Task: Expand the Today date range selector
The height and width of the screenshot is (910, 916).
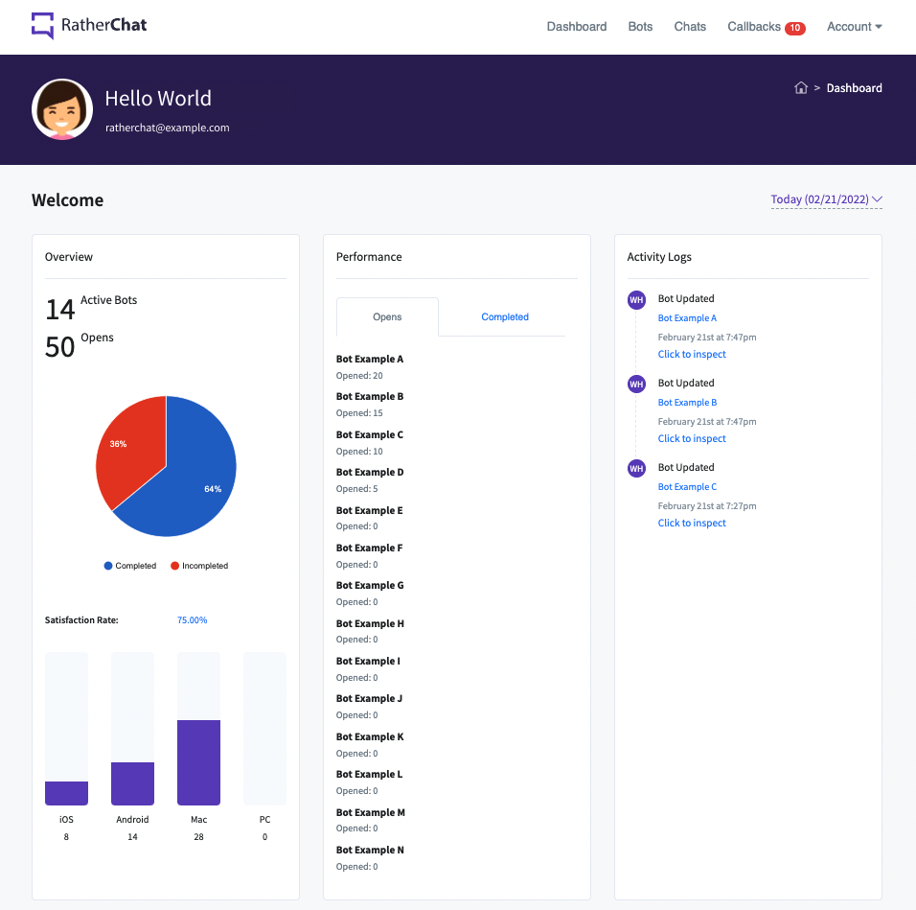Action: tap(826, 199)
